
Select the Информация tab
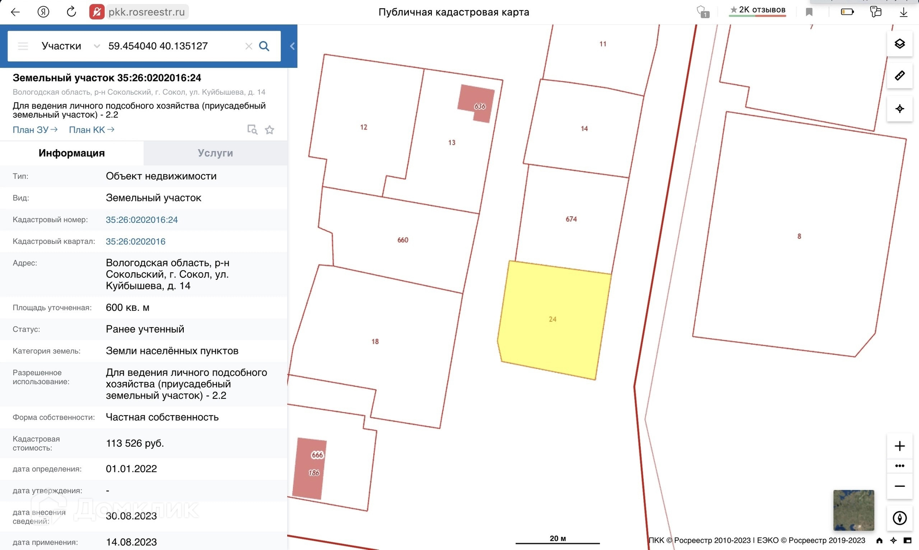pyautogui.click(x=72, y=153)
